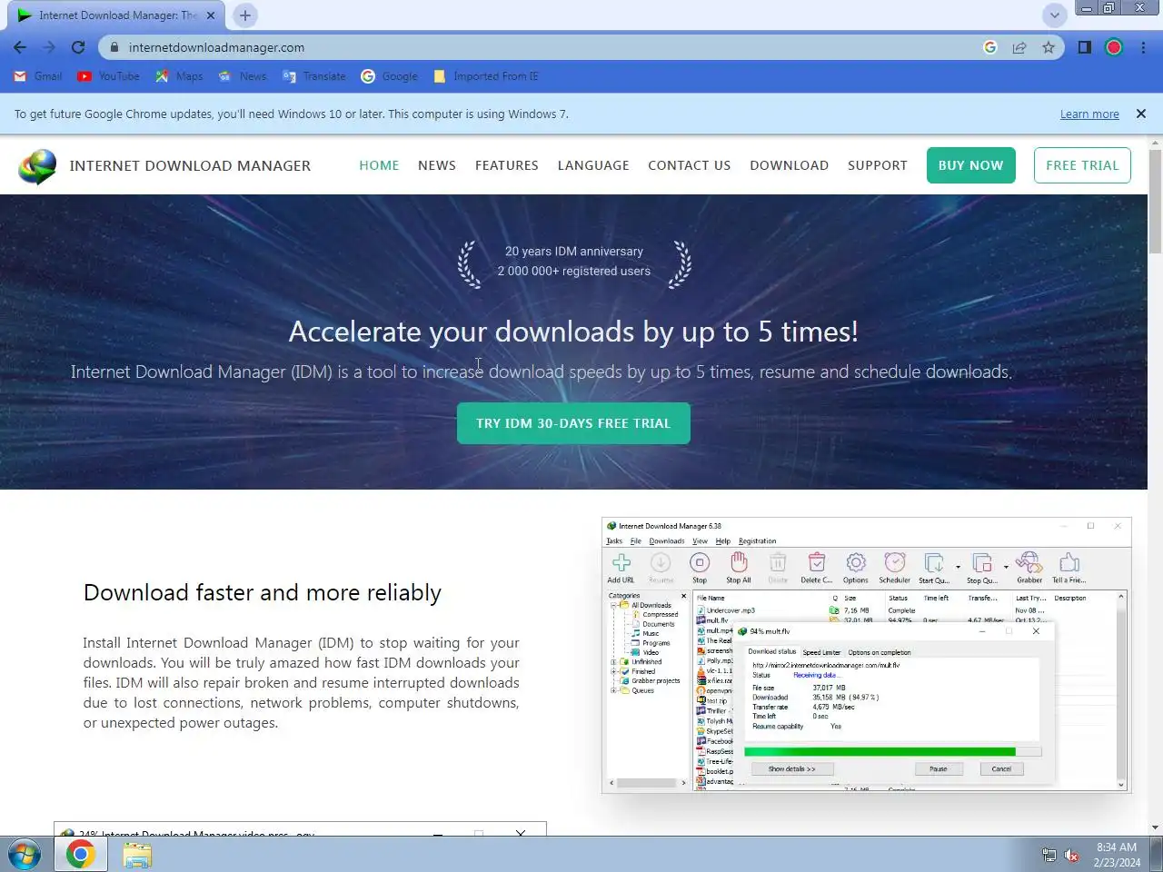Click the site lock icon in address bar
This screenshot has height=872, width=1163.
click(x=114, y=47)
